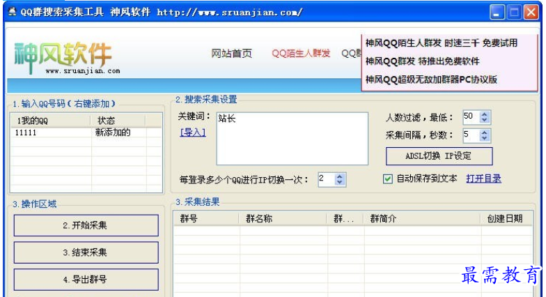Open QQ陌生人群发 navigation item
The width and height of the screenshot is (546, 297).
click(x=301, y=53)
